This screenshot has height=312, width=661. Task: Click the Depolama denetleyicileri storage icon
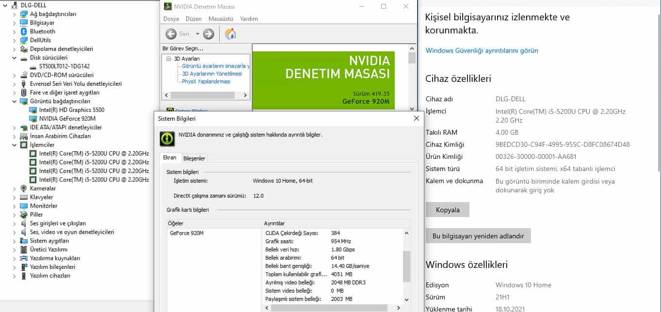pos(24,49)
